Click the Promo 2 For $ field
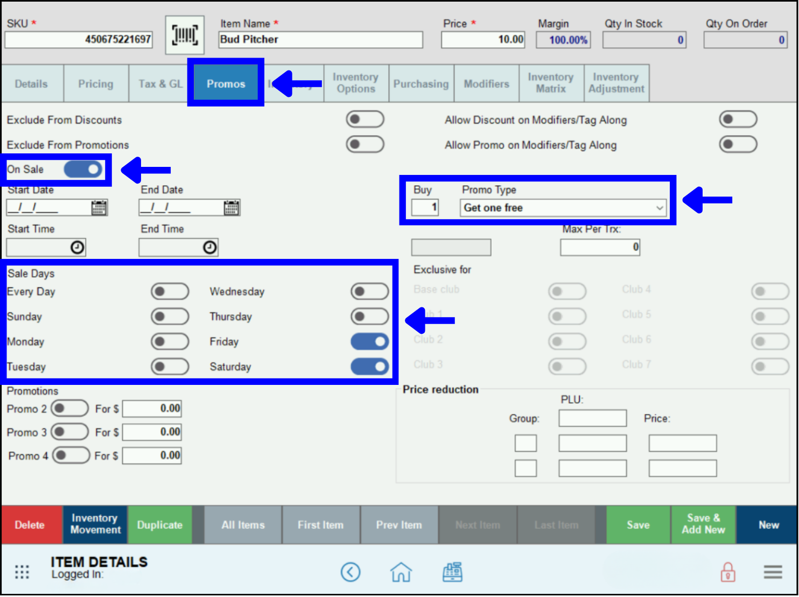Image resolution: width=799 pixels, height=597 pixels. coord(152,409)
